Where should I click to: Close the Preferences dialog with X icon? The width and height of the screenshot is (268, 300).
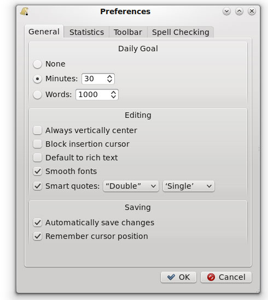[x=252, y=11]
